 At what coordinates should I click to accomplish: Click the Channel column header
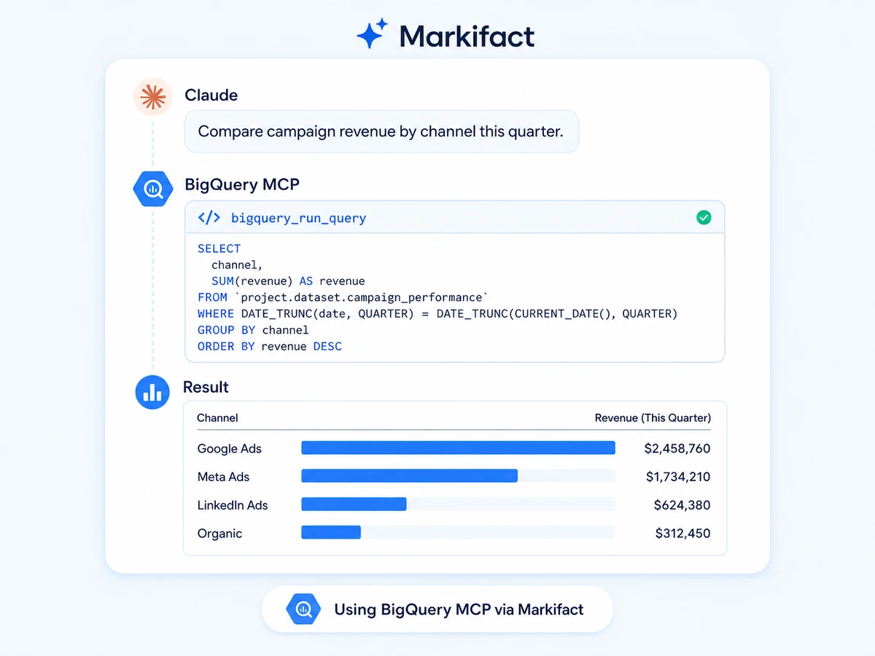point(217,418)
